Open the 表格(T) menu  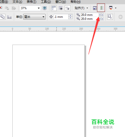pos(31,2)
